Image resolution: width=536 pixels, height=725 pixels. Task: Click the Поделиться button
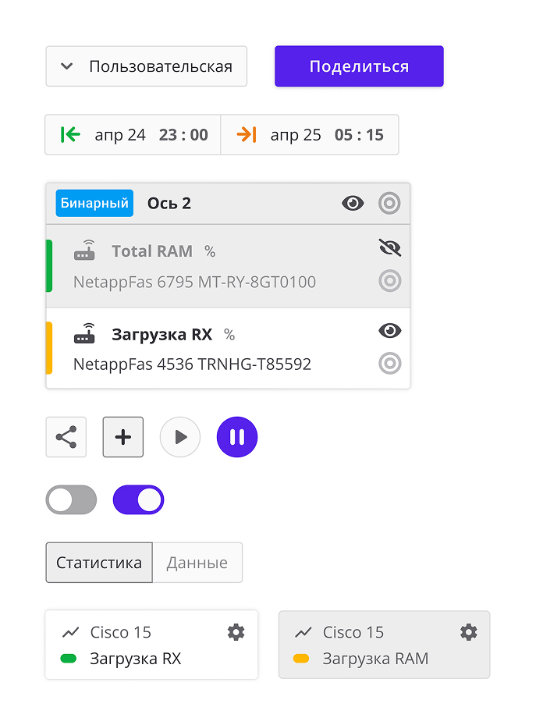(359, 66)
